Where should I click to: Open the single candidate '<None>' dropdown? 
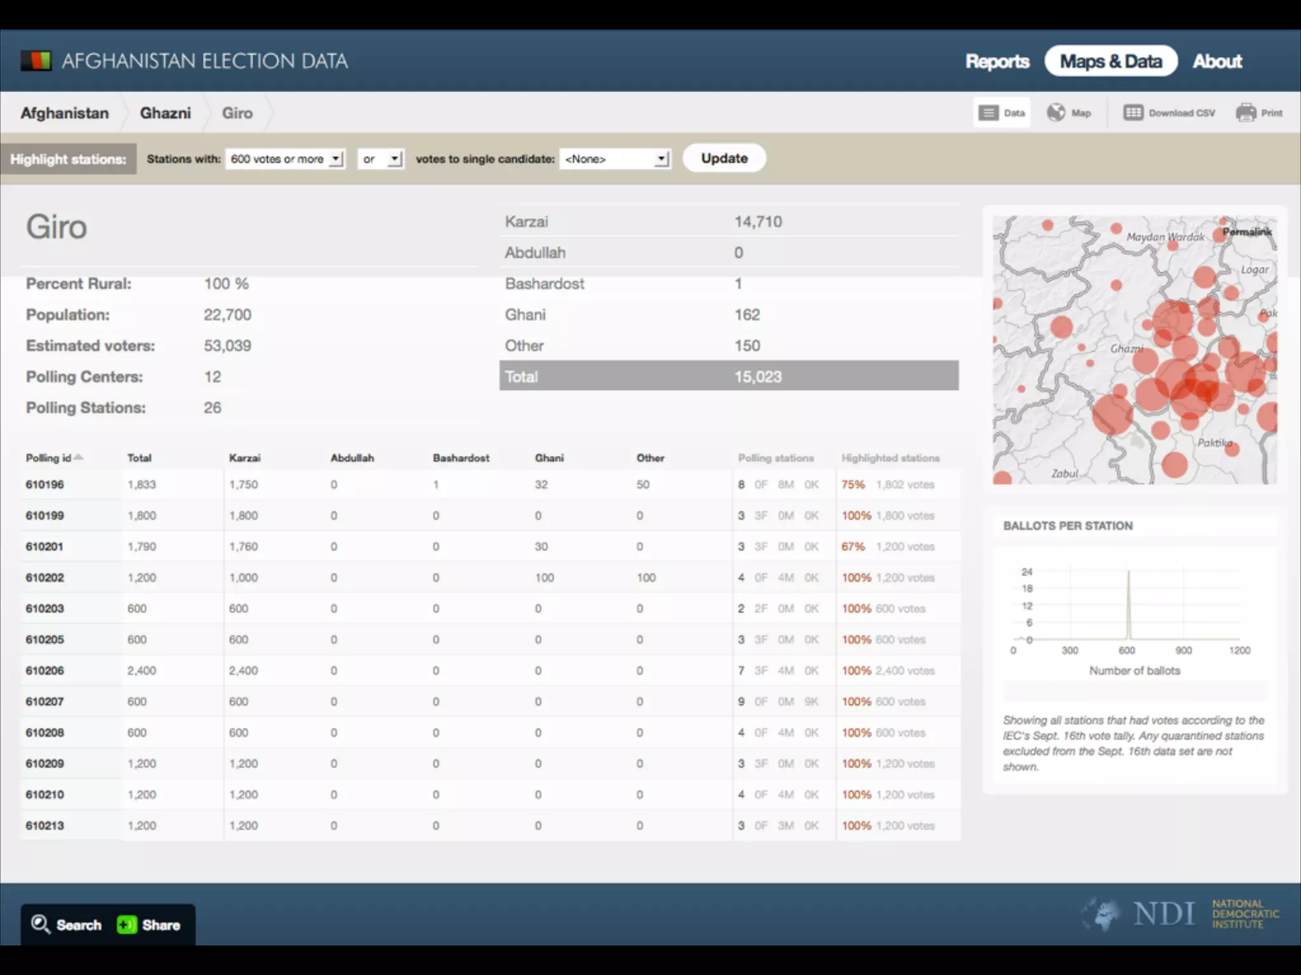pos(615,159)
